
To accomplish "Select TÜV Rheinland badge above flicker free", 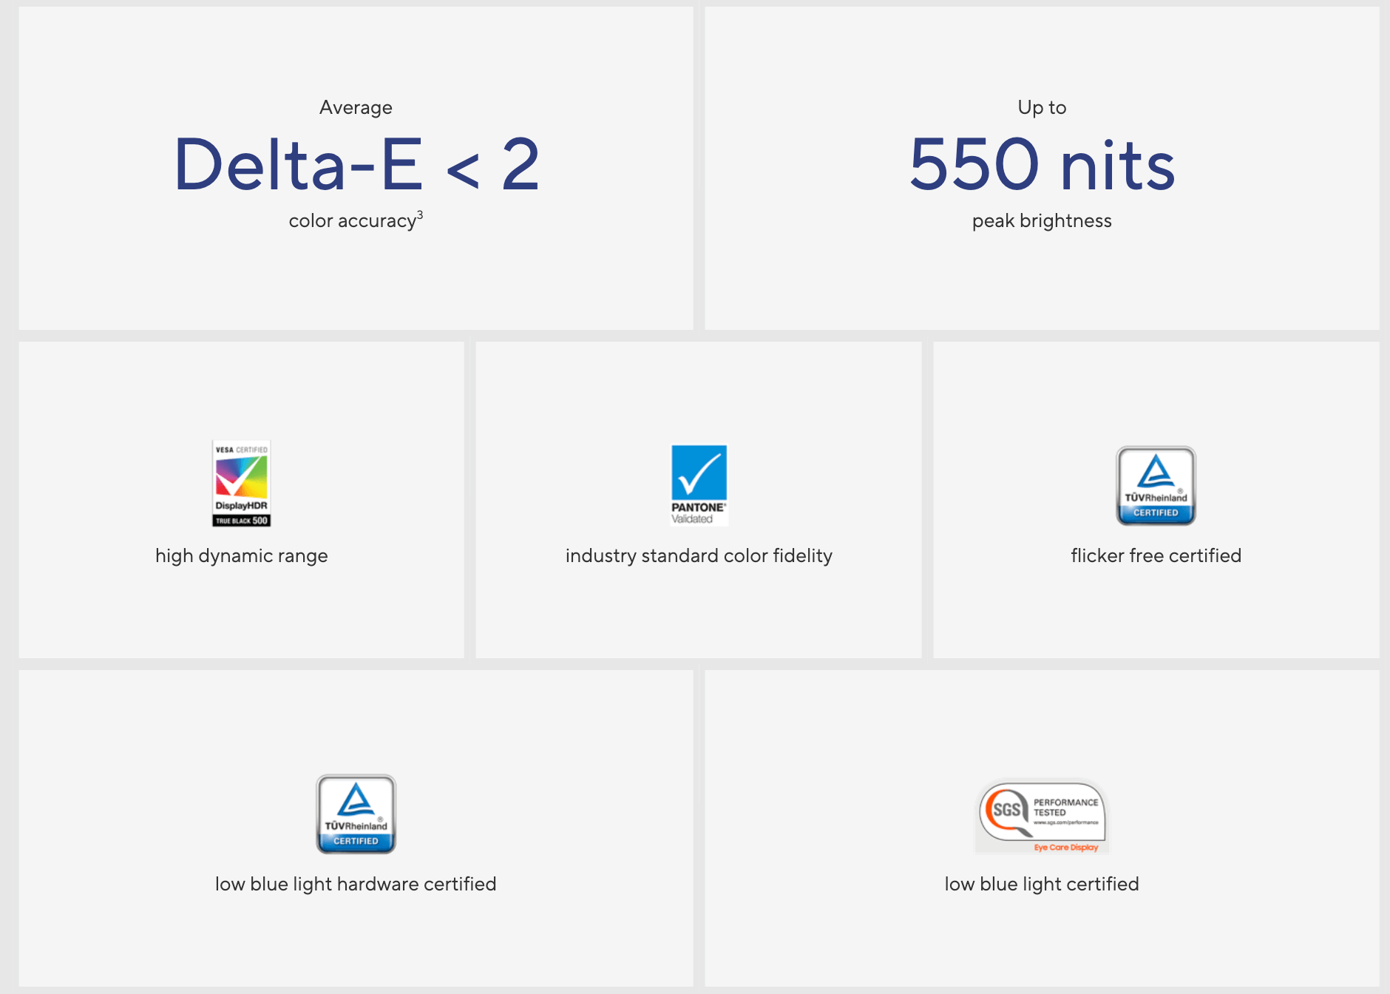I will [x=1156, y=485].
